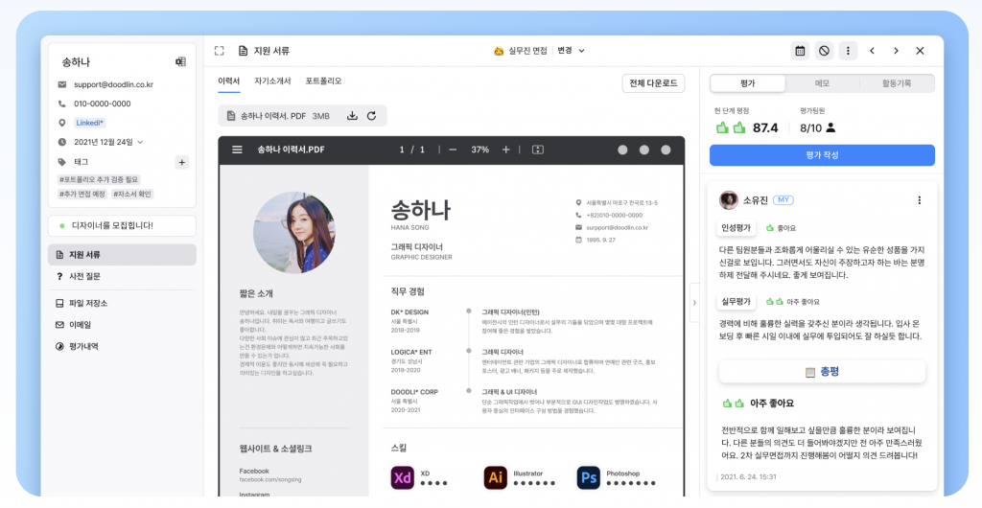The height and width of the screenshot is (508, 982).
Task: Open 평가내역 in sidebar
Action: pyautogui.click(x=122, y=346)
